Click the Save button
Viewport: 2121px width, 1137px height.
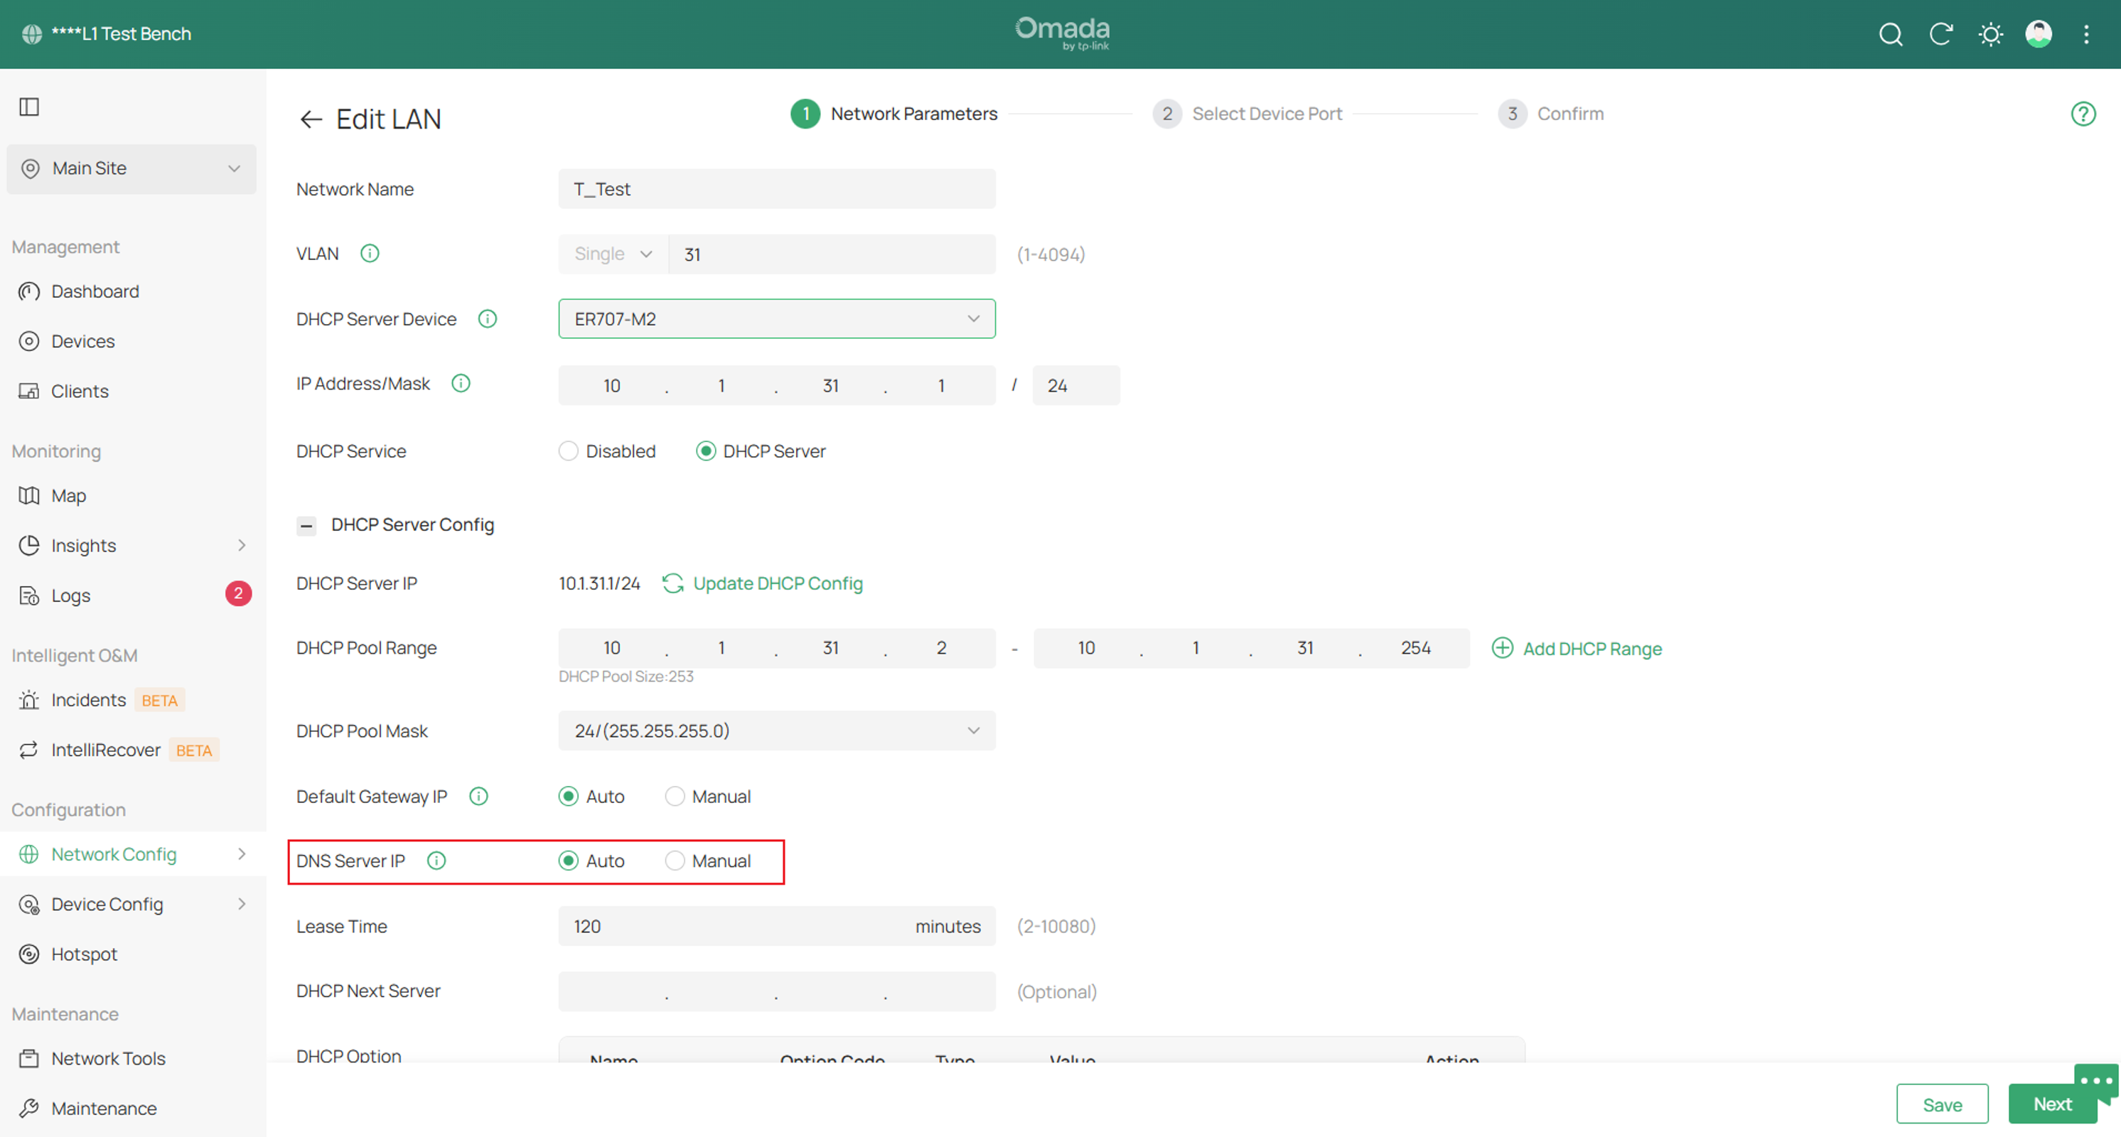pyautogui.click(x=1941, y=1104)
